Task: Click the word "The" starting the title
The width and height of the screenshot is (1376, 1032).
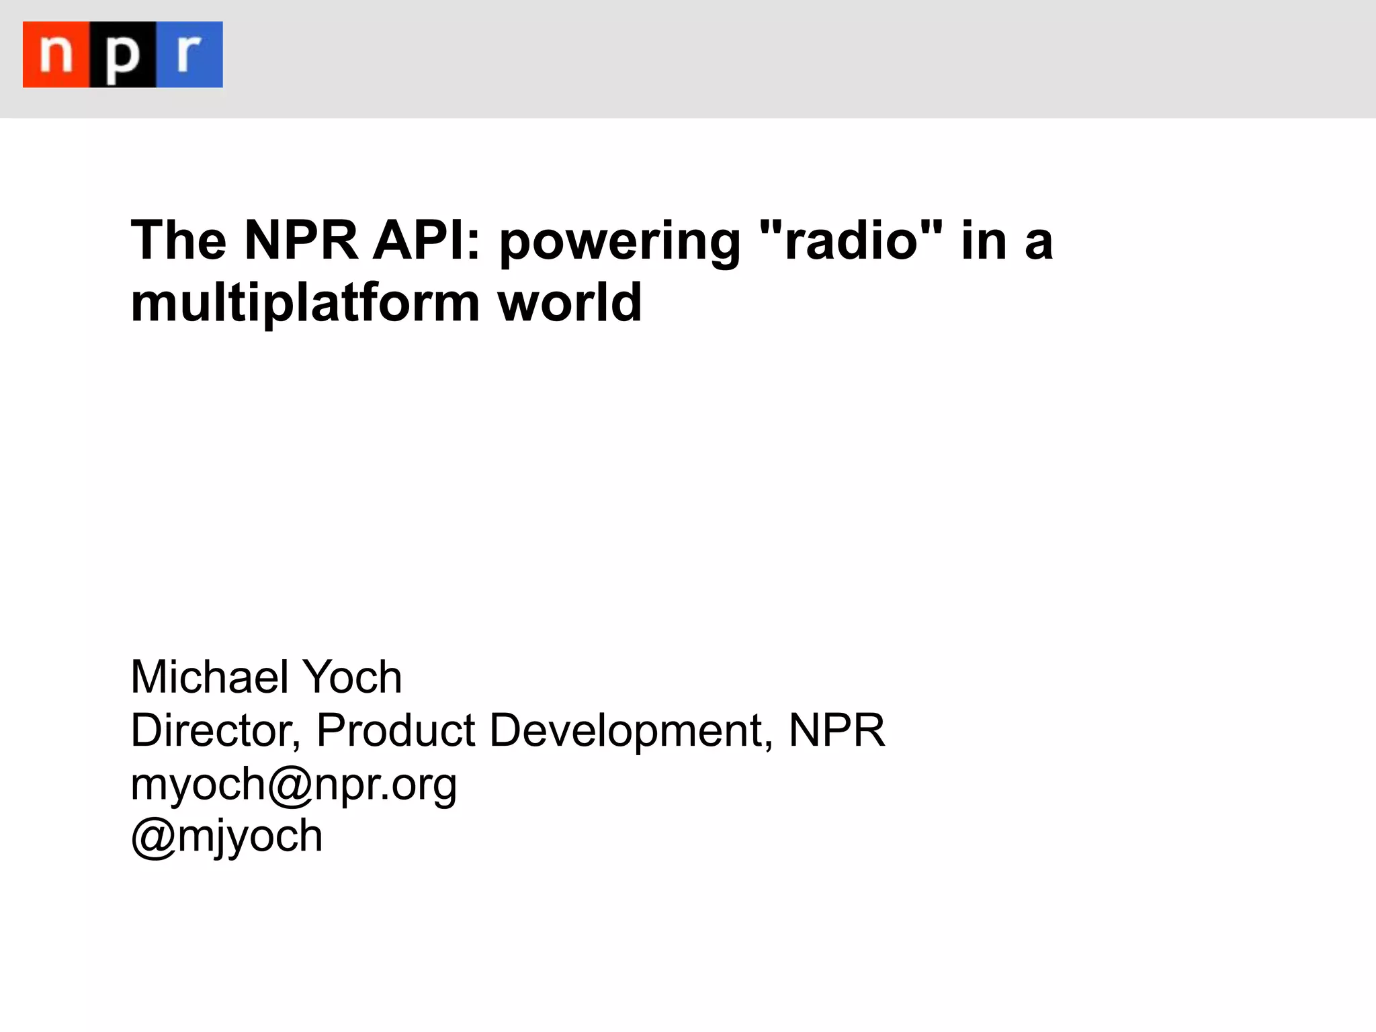Action: [179, 241]
